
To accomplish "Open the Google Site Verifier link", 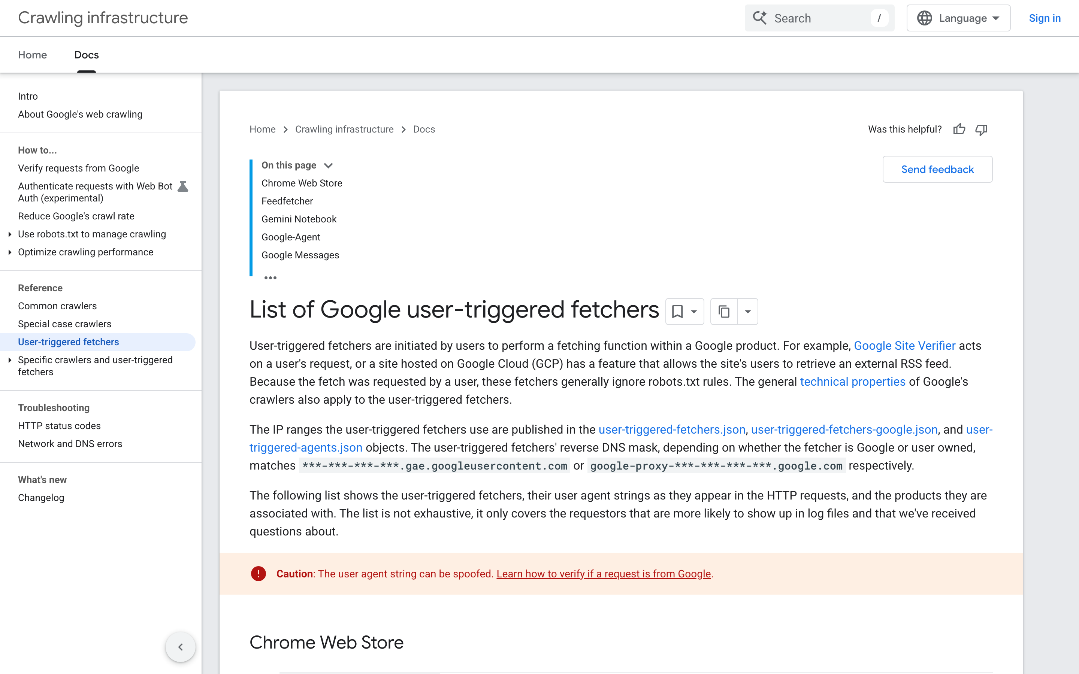I will [905, 346].
